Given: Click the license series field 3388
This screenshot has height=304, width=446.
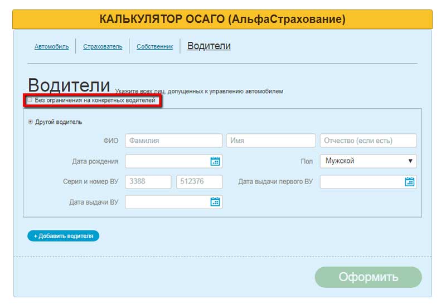Looking at the screenshot, I should [x=148, y=182].
